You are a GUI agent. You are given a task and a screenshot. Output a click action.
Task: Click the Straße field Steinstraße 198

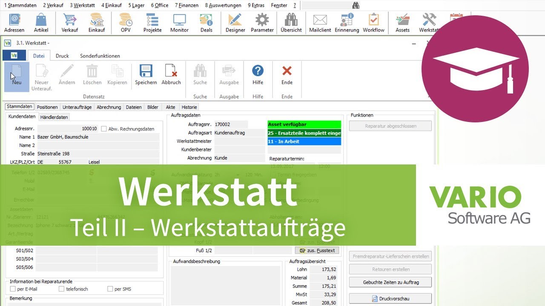[x=98, y=153]
